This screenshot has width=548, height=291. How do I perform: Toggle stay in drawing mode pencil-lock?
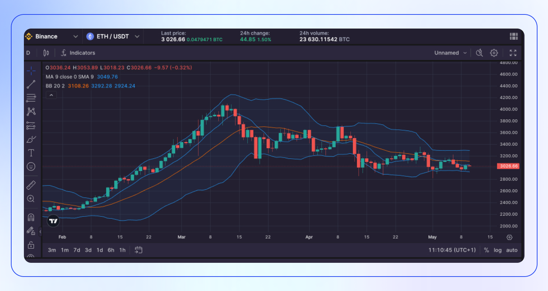click(31, 231)
